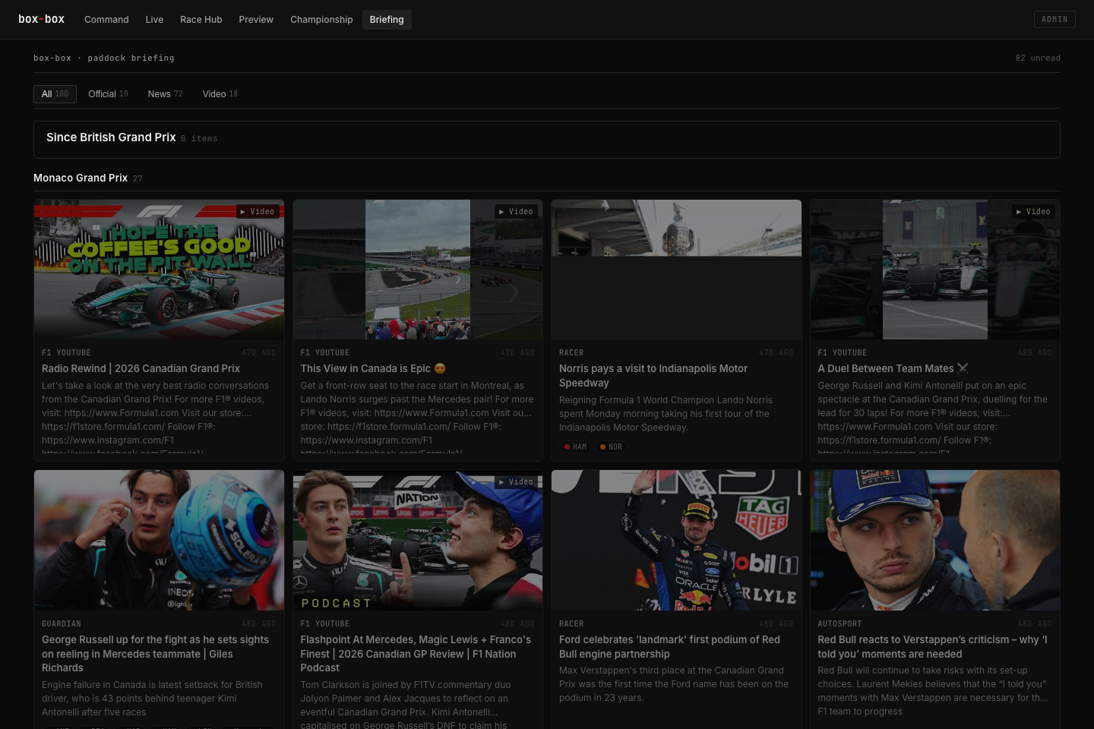Click RACER source label on Norris article
This screenshot has height=729, width=1094.
click(571, 353)
